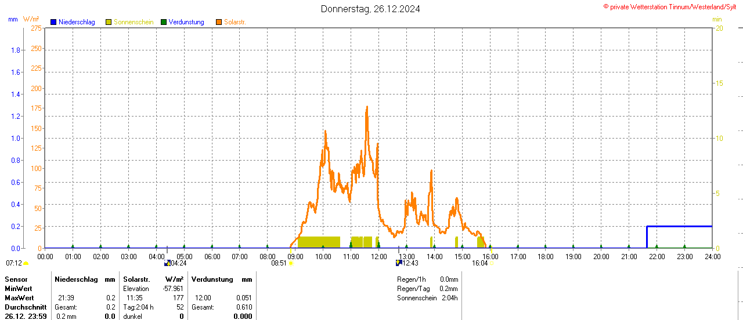Click the moon icon next to 04:24
The image size is (743, 320).
point(168,263)
